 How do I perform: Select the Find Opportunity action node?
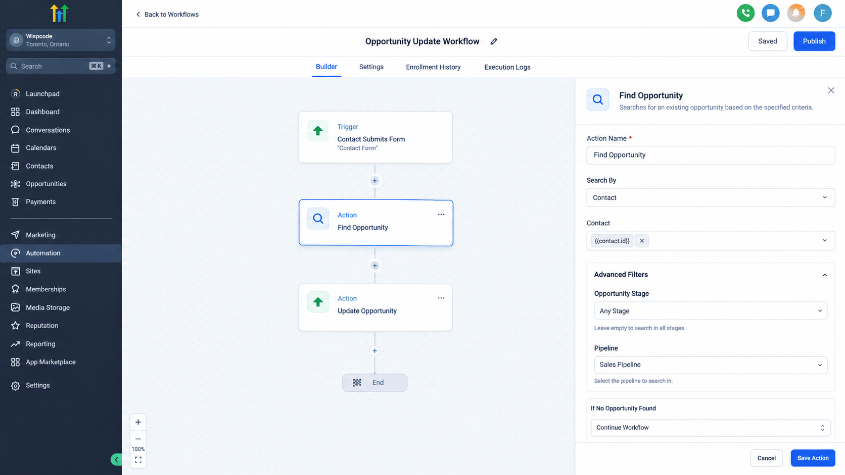(x=375, y=223)
